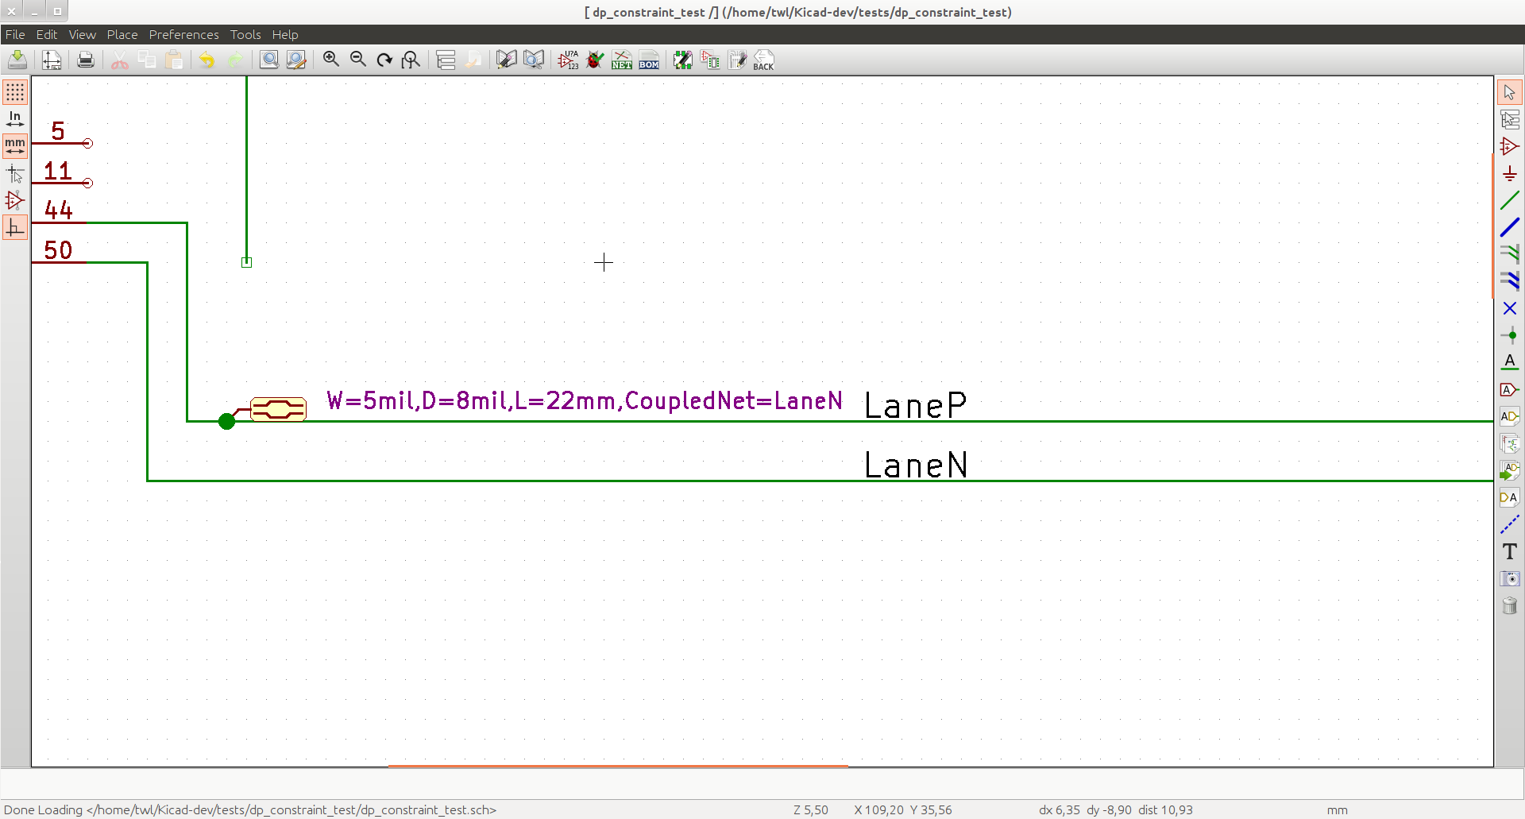
Task: Toggle horizontal/vertical wire orientation
Action: point(15,227)
